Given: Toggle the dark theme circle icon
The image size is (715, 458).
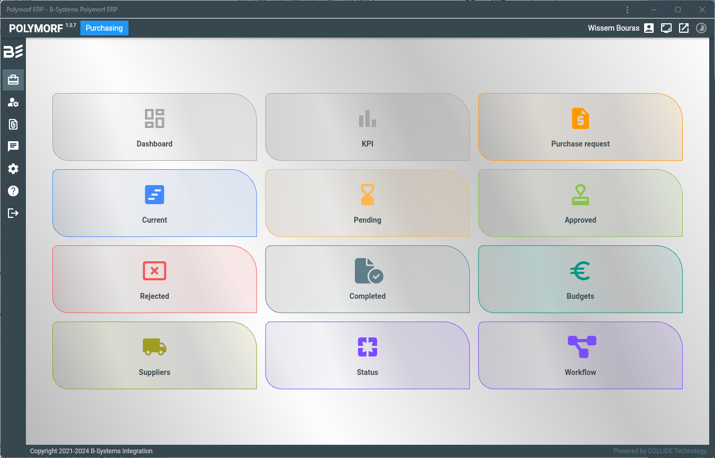Looking at the screenshot, I should [x=701, y=28].
